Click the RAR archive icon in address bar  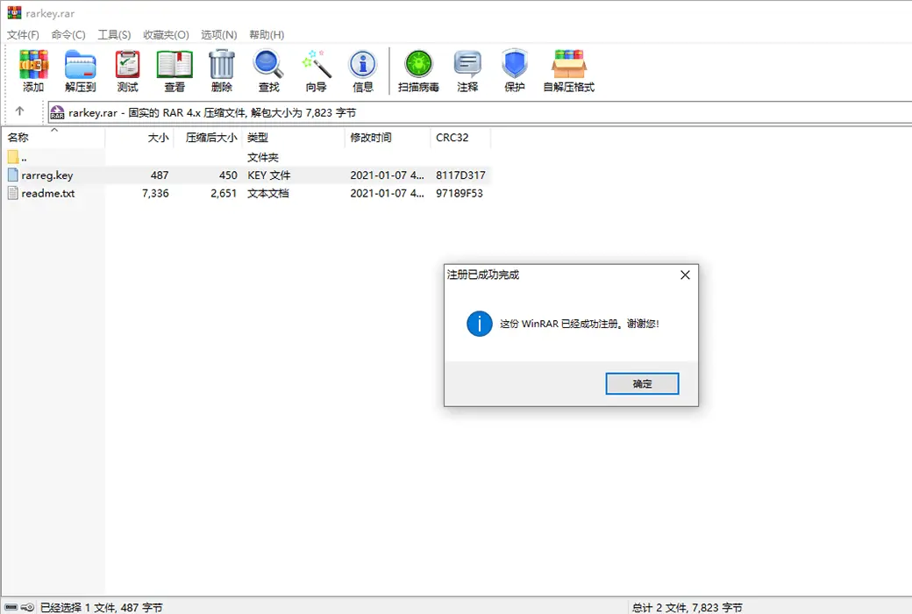point(57,112)
